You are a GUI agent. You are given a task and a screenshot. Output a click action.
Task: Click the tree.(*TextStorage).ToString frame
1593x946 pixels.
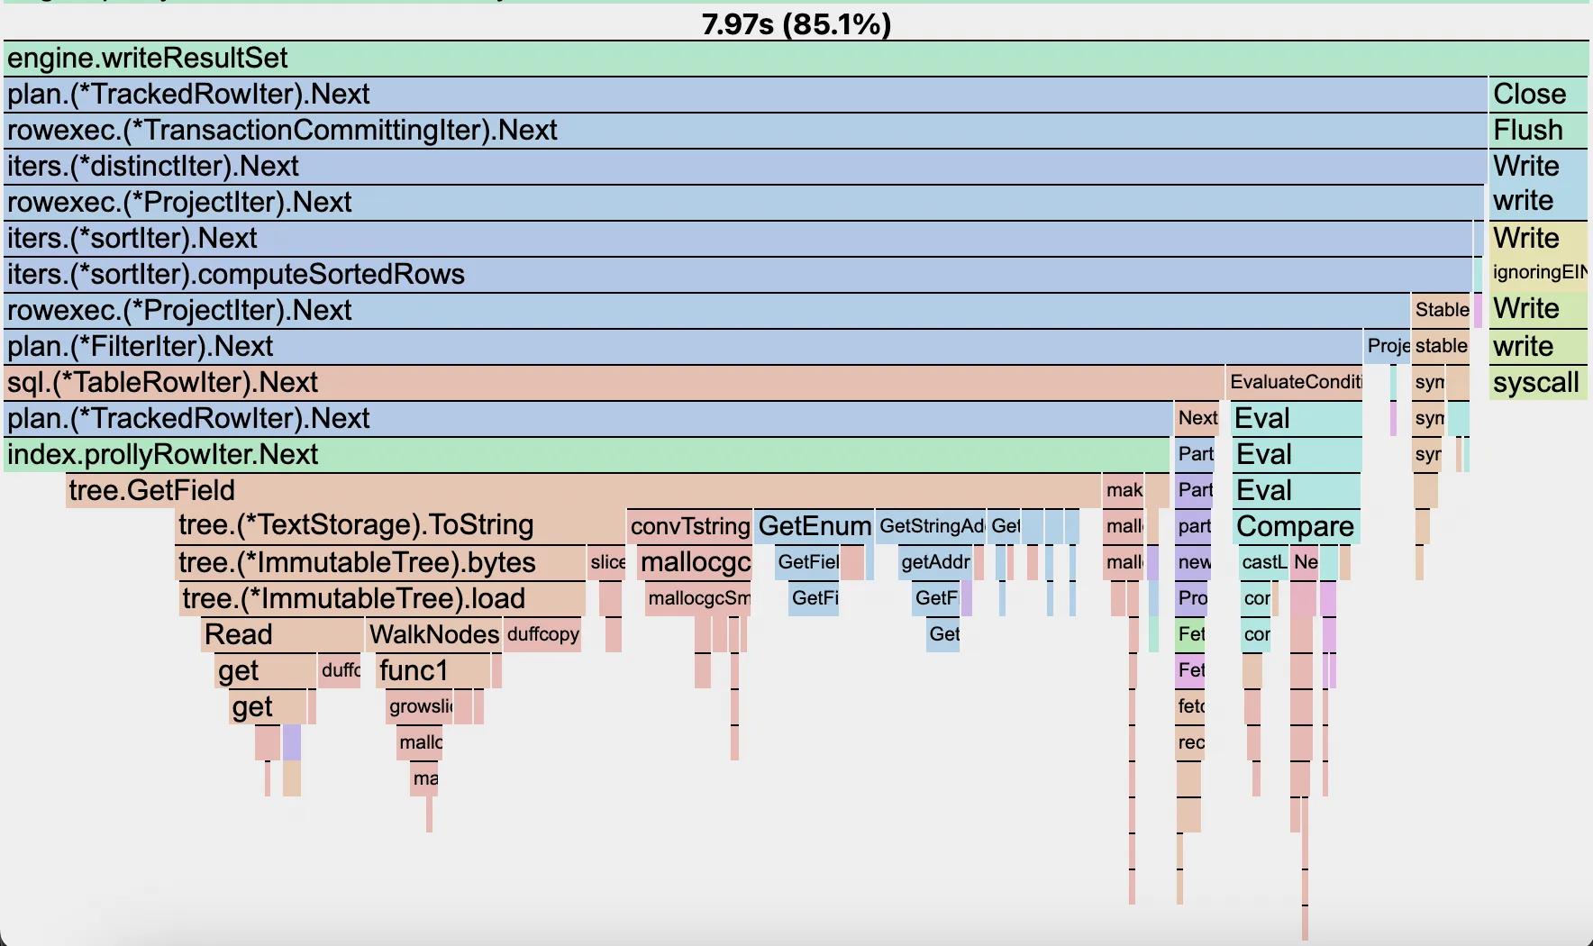coord(400,526)
